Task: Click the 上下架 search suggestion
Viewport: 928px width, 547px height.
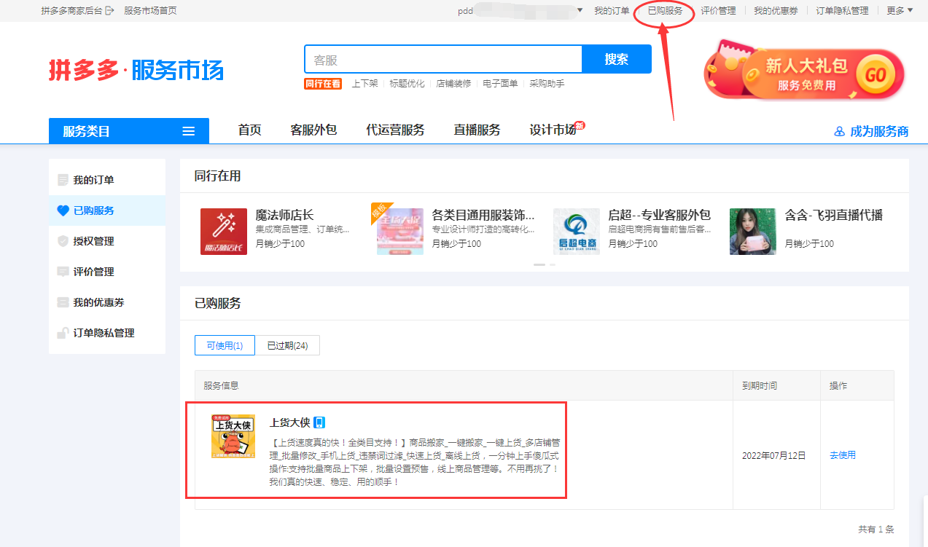Action: 364,84
